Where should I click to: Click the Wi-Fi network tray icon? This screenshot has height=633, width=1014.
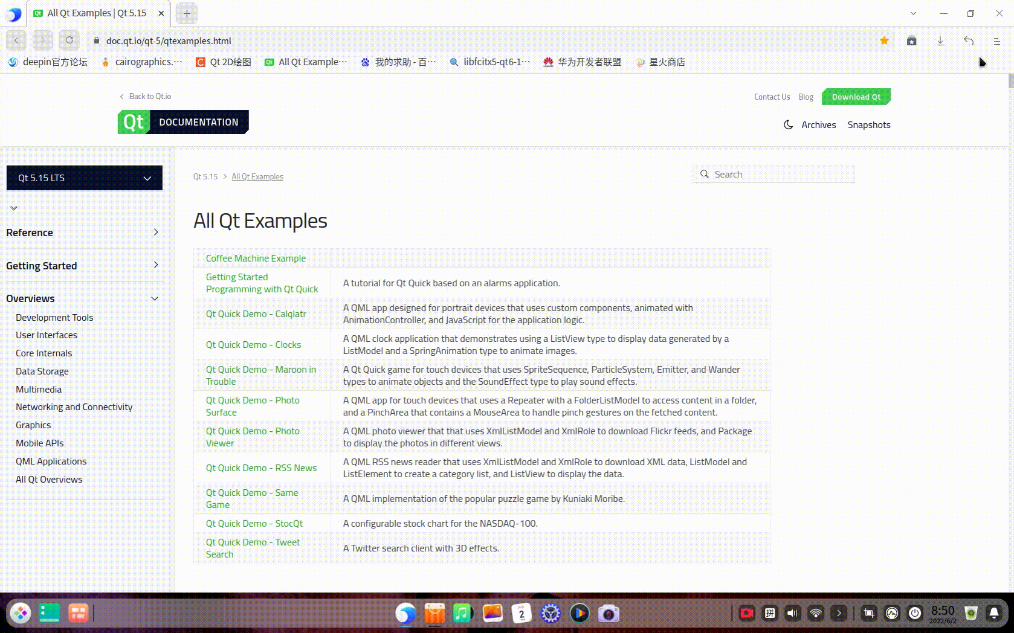pos(816,613)
